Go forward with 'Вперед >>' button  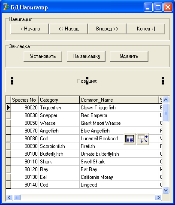[107, 29]
